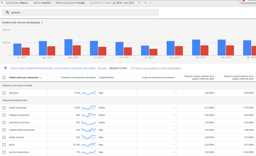The image size is (256, 156).
Task: Click trend sparkline for mantenimiento de jardines
Action: [x=88, y=130]
